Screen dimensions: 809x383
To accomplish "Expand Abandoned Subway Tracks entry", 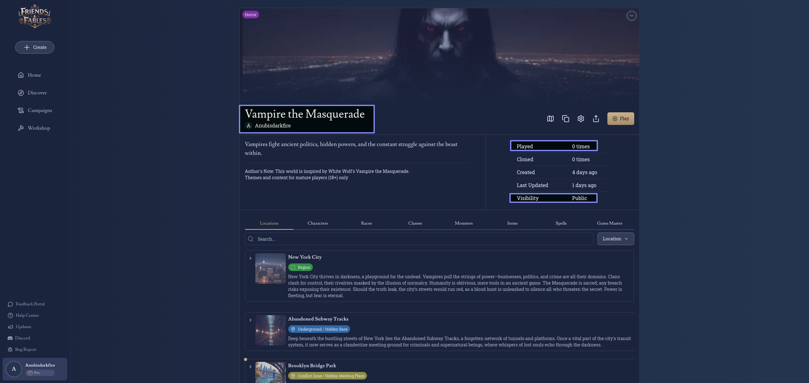I will (x=250, y=320).
